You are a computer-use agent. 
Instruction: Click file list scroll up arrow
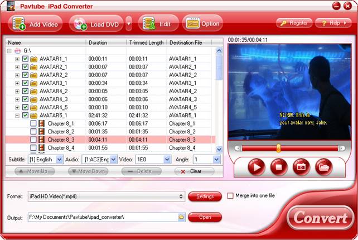pyautogui.click(x=219, y=51)
